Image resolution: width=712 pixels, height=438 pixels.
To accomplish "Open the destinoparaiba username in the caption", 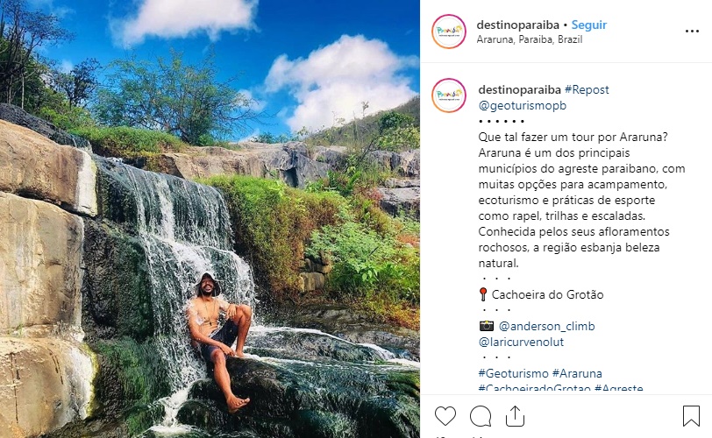I will pyautogui.click(x=519, y=89).
